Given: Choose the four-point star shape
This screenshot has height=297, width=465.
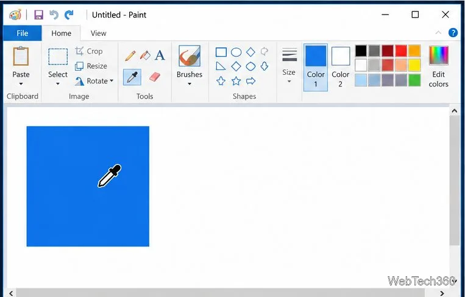Looking at the screenshot, I should (221, 80).
